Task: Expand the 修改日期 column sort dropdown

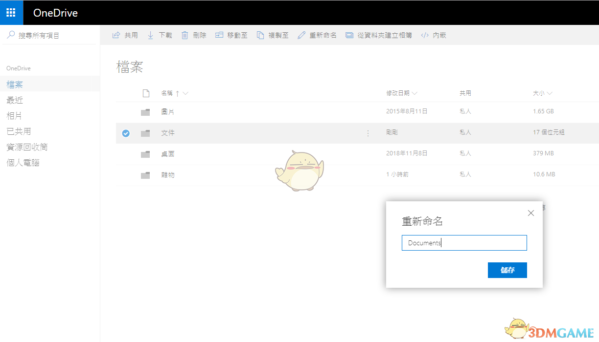Action: pyautogui.click(x=415, y=93)
